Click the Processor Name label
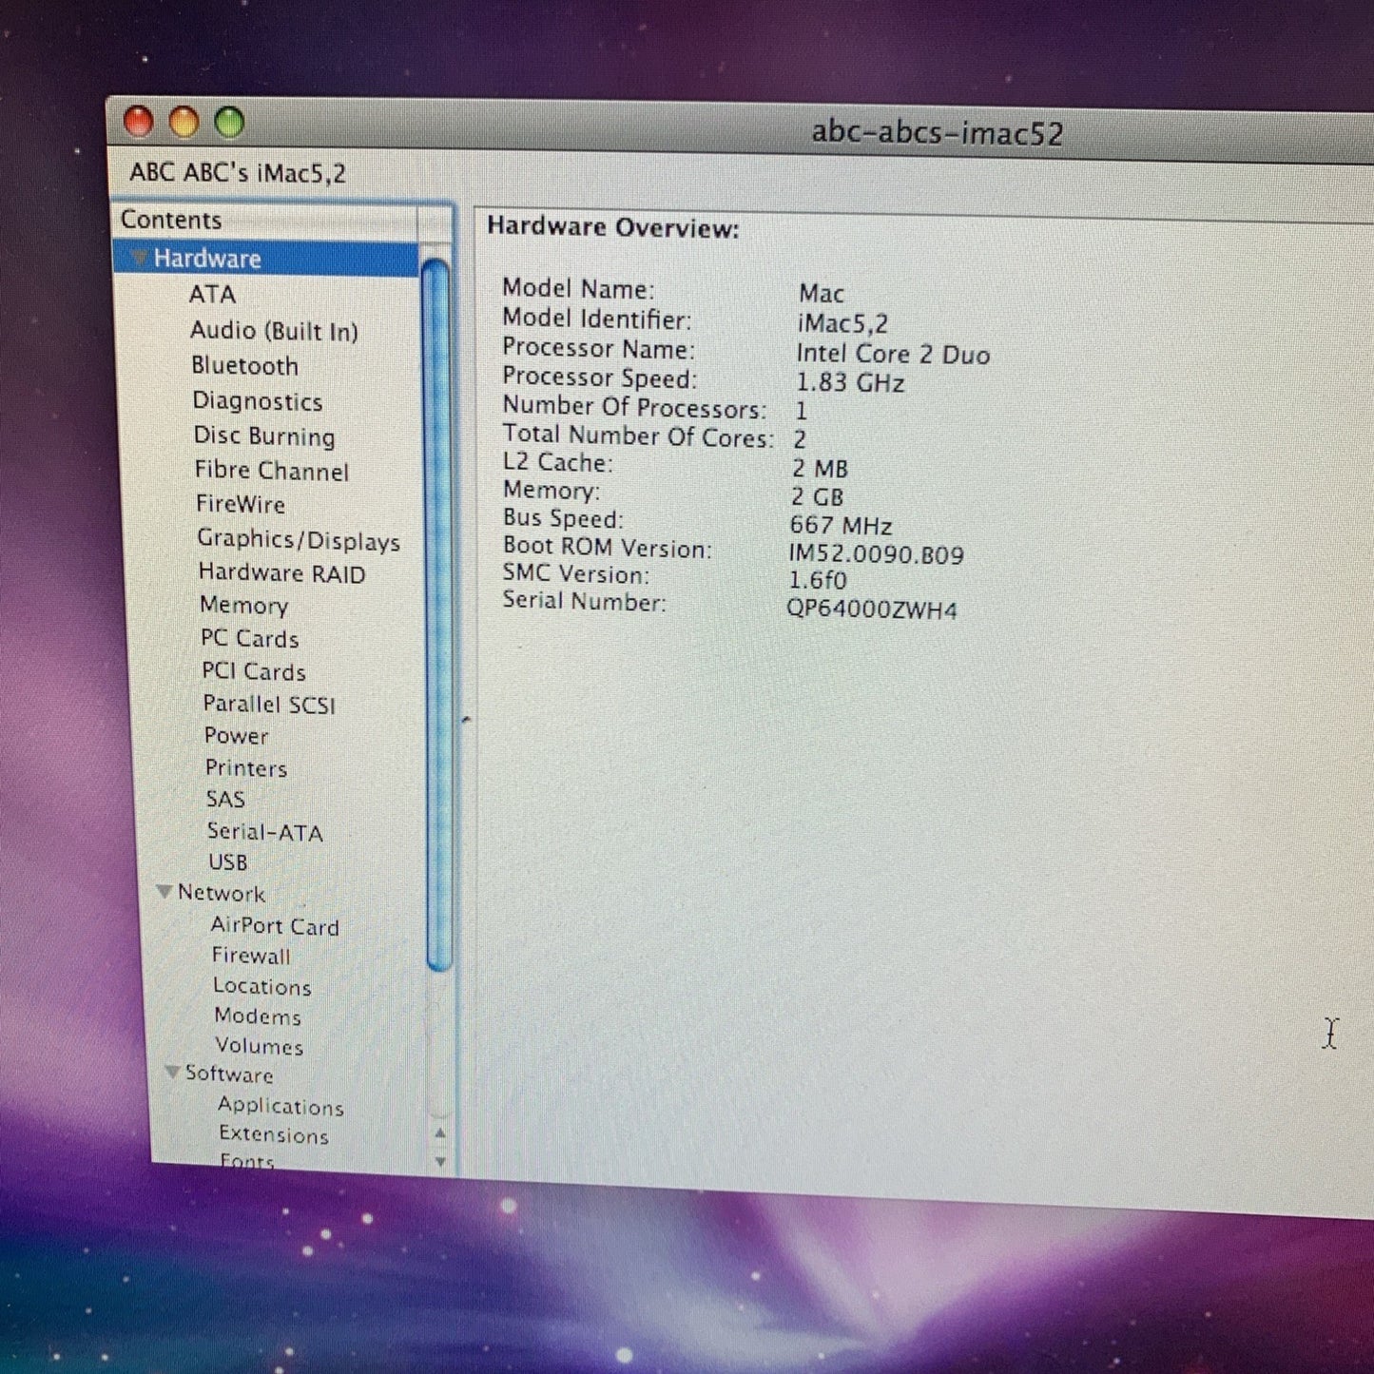The image size is (1374, 1374). (x=598, y=348)
